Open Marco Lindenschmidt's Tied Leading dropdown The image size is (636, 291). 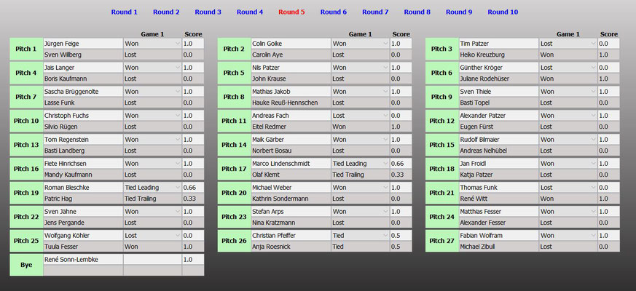pos(361,164)
